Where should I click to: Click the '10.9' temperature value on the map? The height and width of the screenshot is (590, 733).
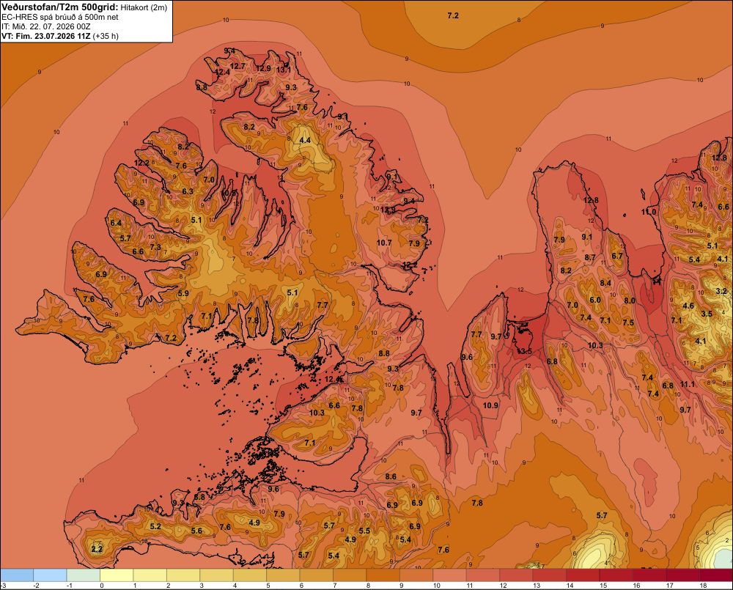490,405
